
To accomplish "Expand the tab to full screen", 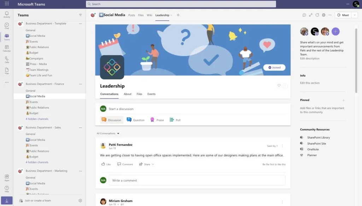I will pyautogui.click(x=311, y=15).
